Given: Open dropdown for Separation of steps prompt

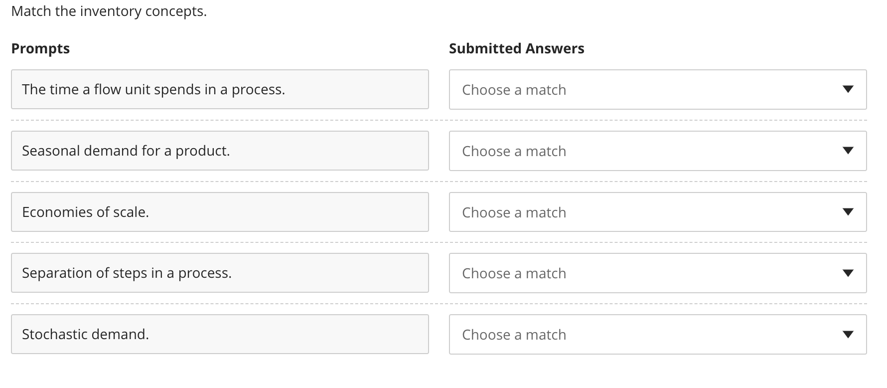Looking at the screenshot, I should click(657, 273).
